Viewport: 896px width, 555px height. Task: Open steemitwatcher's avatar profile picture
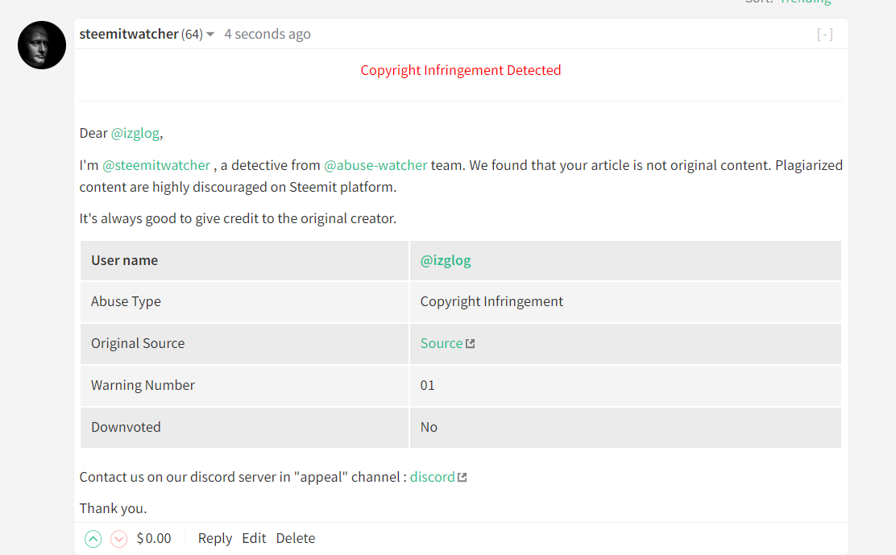42,45
